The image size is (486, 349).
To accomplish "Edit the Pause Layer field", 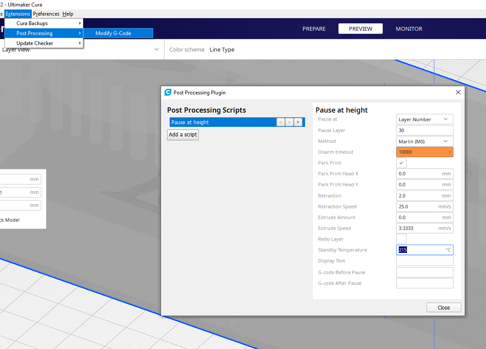I will pos(425,130).
